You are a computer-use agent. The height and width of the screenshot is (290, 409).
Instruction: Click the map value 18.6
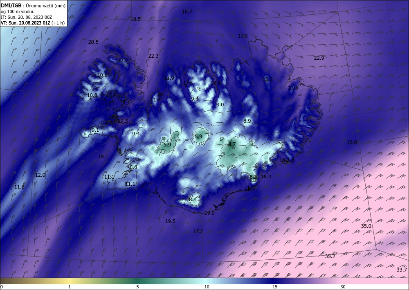click(216, 83)
